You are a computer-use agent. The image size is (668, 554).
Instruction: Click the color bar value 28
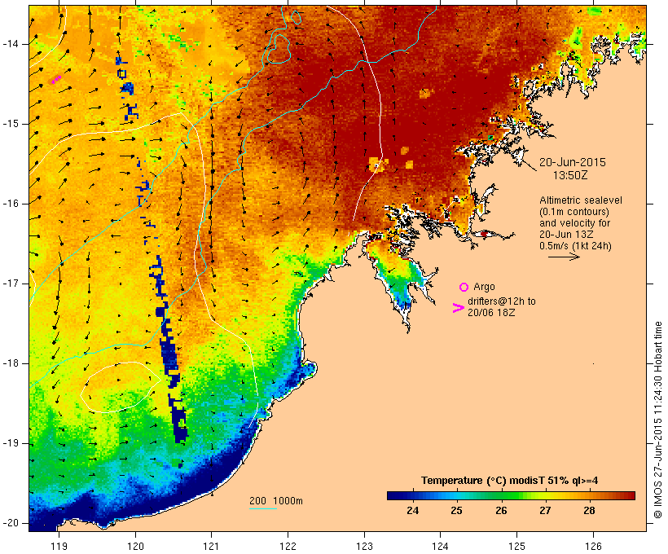pyautogui.click(x=589, y=511)
